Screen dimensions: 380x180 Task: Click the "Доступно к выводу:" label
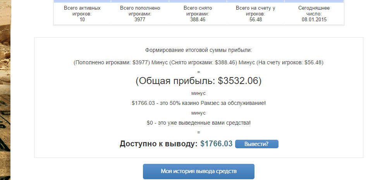(x=159, y=144)
